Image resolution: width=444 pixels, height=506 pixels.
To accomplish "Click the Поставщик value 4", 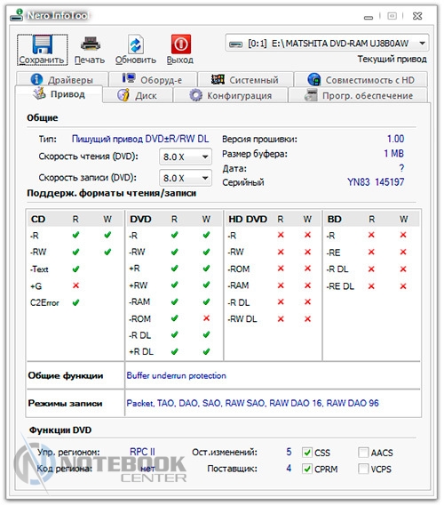I will pyautogui.click(x=289, y=469).
